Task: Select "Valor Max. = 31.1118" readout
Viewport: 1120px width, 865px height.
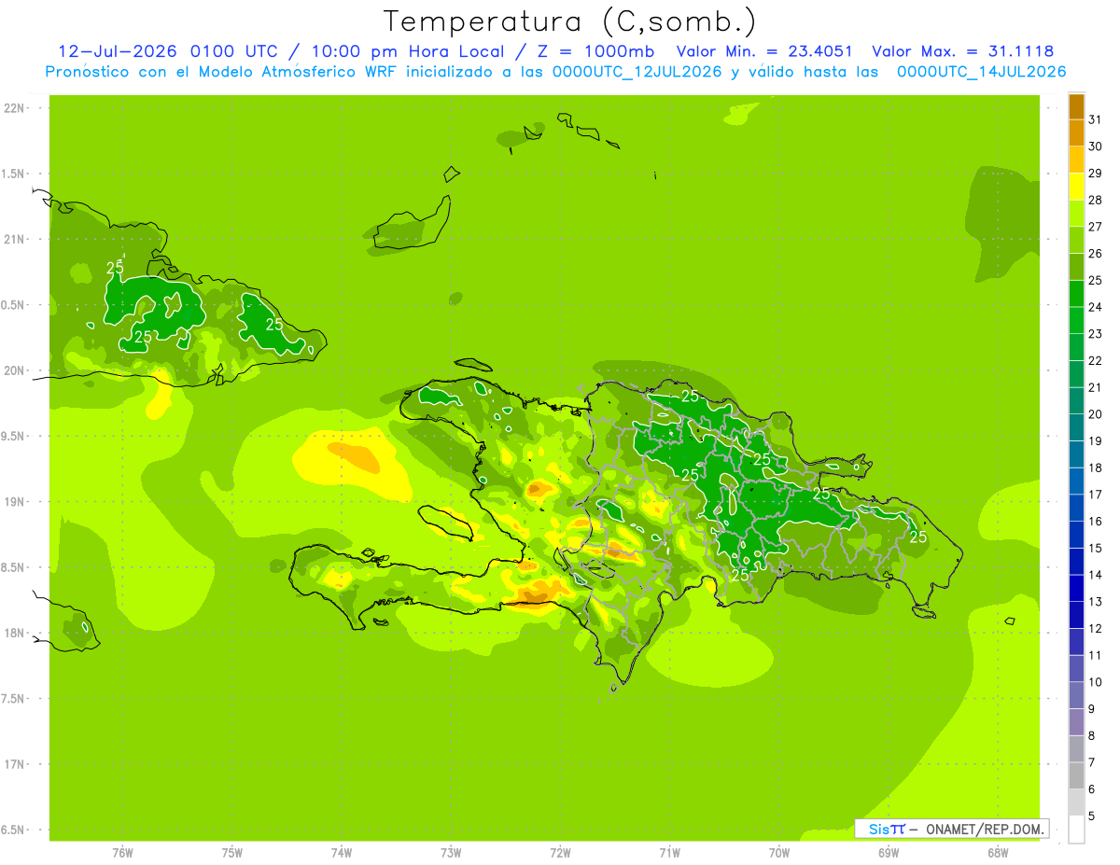Action: (962, 51)
